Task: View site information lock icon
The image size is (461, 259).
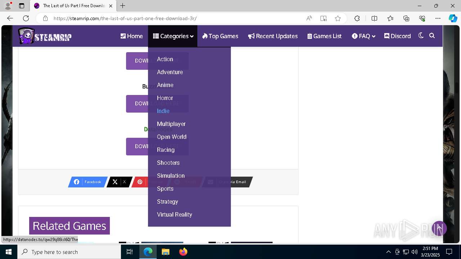Action: tap(45, 18)
